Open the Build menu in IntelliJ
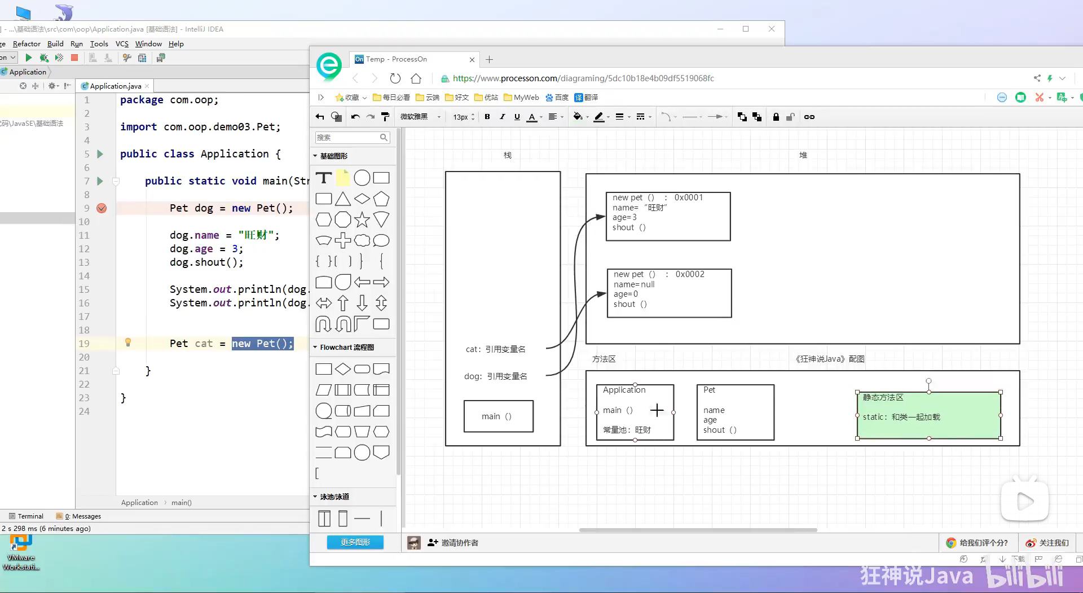Viewport: 1083px width, 593px height. tap(55, 43)
